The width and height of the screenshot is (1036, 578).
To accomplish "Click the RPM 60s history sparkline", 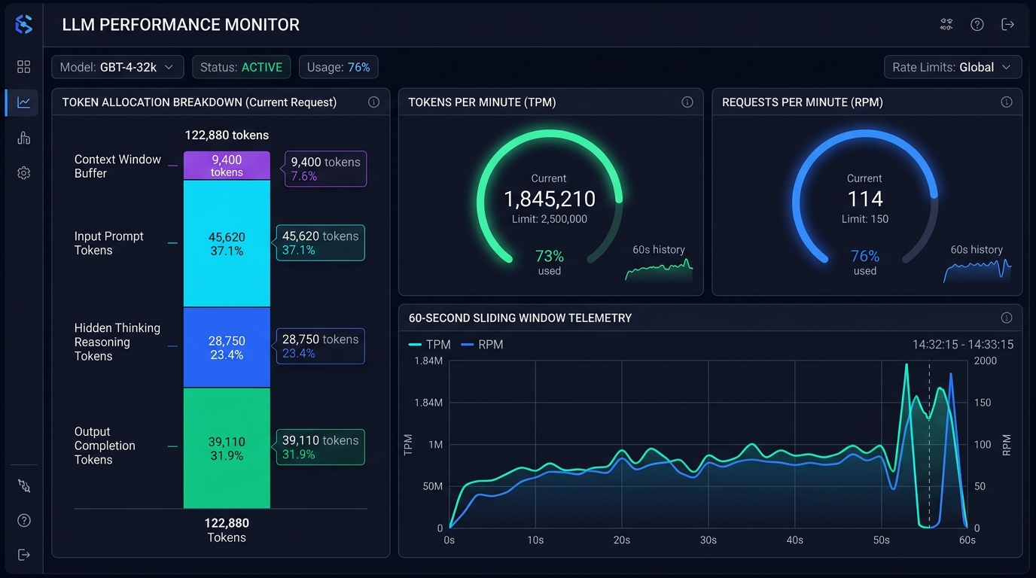I will 977,269.
